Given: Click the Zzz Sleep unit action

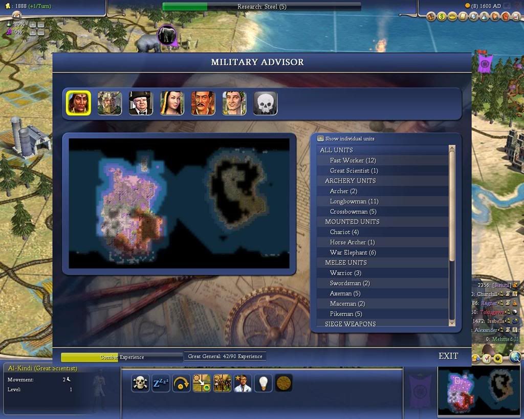Looking at the screenshot, I should (x=160, y=383).
